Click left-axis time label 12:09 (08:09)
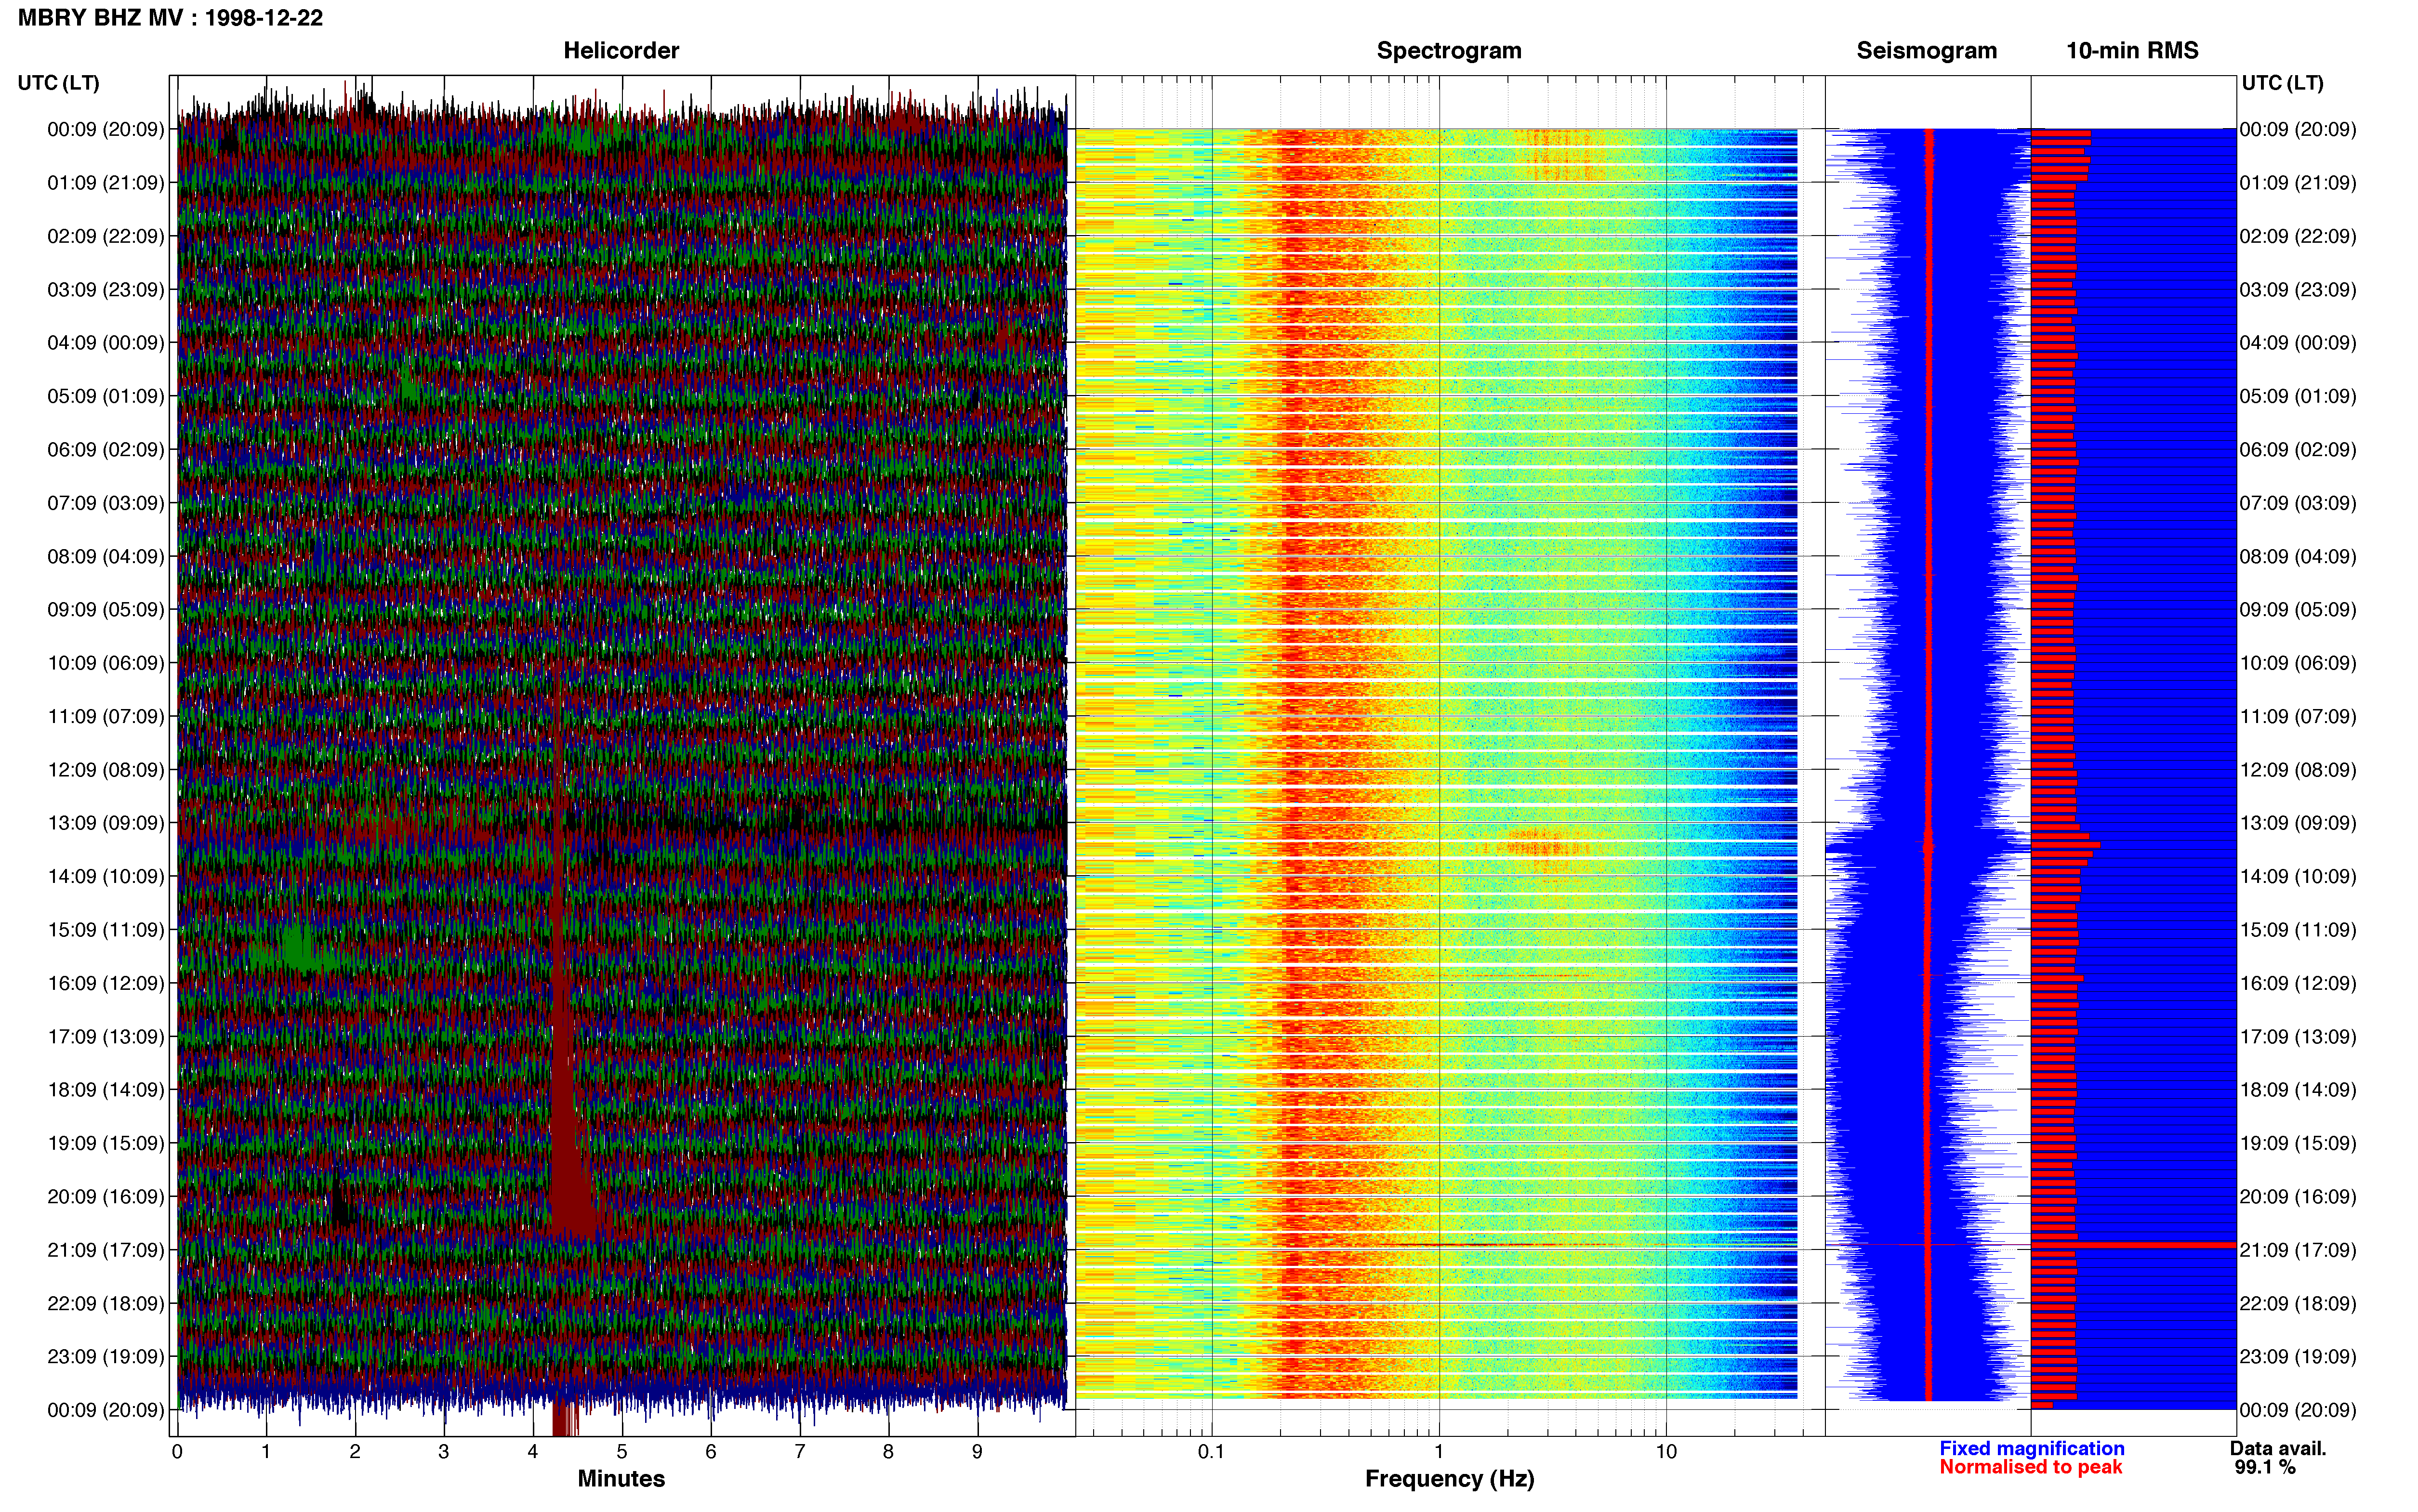The width and height of the screenshot is (2418, 1512). 106,770
